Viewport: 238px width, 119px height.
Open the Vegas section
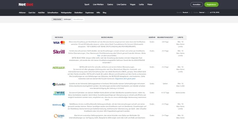[133, 5]
